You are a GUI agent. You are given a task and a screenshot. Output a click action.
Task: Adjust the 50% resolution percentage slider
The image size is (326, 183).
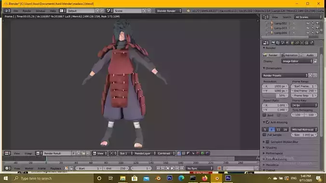pos(275,95)
